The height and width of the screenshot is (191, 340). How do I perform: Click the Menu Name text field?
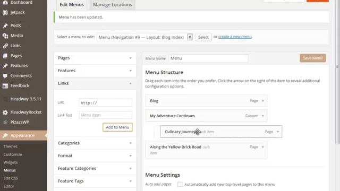tap(208, 58)
